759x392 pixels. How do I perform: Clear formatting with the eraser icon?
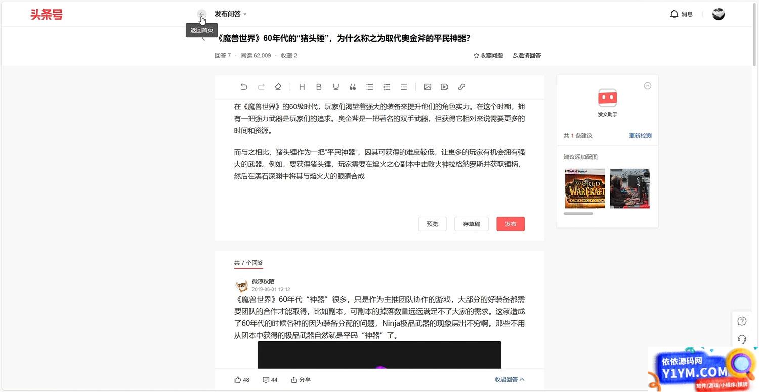[x=278, y=87]
